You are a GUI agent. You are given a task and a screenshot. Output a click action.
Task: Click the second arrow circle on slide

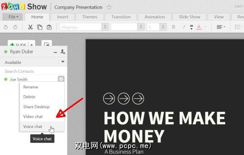point(124,99)
